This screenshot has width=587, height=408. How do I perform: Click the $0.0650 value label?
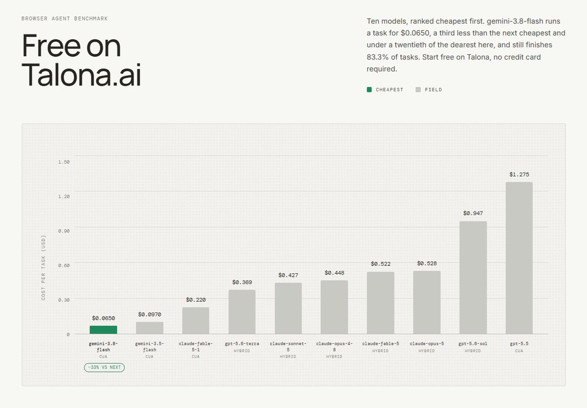[103, 318]
